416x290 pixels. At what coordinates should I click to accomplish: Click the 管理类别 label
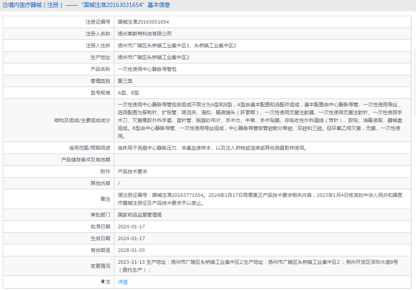tap(100, 81)
